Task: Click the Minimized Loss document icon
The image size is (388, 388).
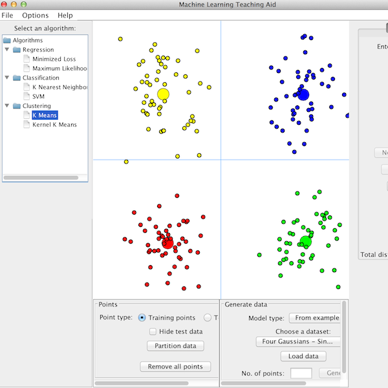Action: [x=27, y=59]
